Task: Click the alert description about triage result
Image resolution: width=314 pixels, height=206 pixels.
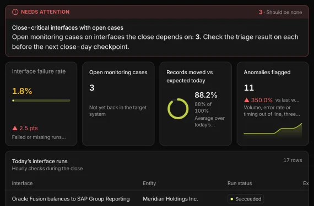Action: (x=155, y=42)
